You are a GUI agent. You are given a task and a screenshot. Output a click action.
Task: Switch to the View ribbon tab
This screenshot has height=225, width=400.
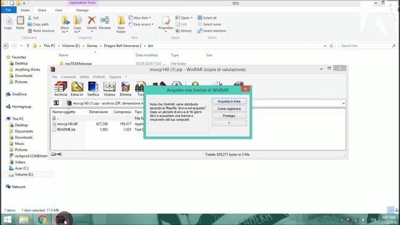pos(58,10)
